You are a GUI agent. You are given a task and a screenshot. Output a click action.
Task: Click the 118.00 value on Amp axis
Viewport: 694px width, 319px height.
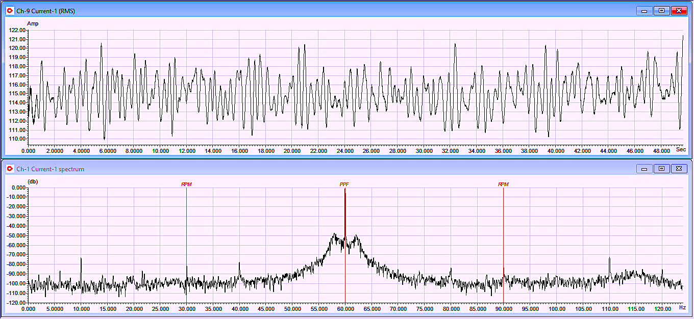click(x=17, y=66)
